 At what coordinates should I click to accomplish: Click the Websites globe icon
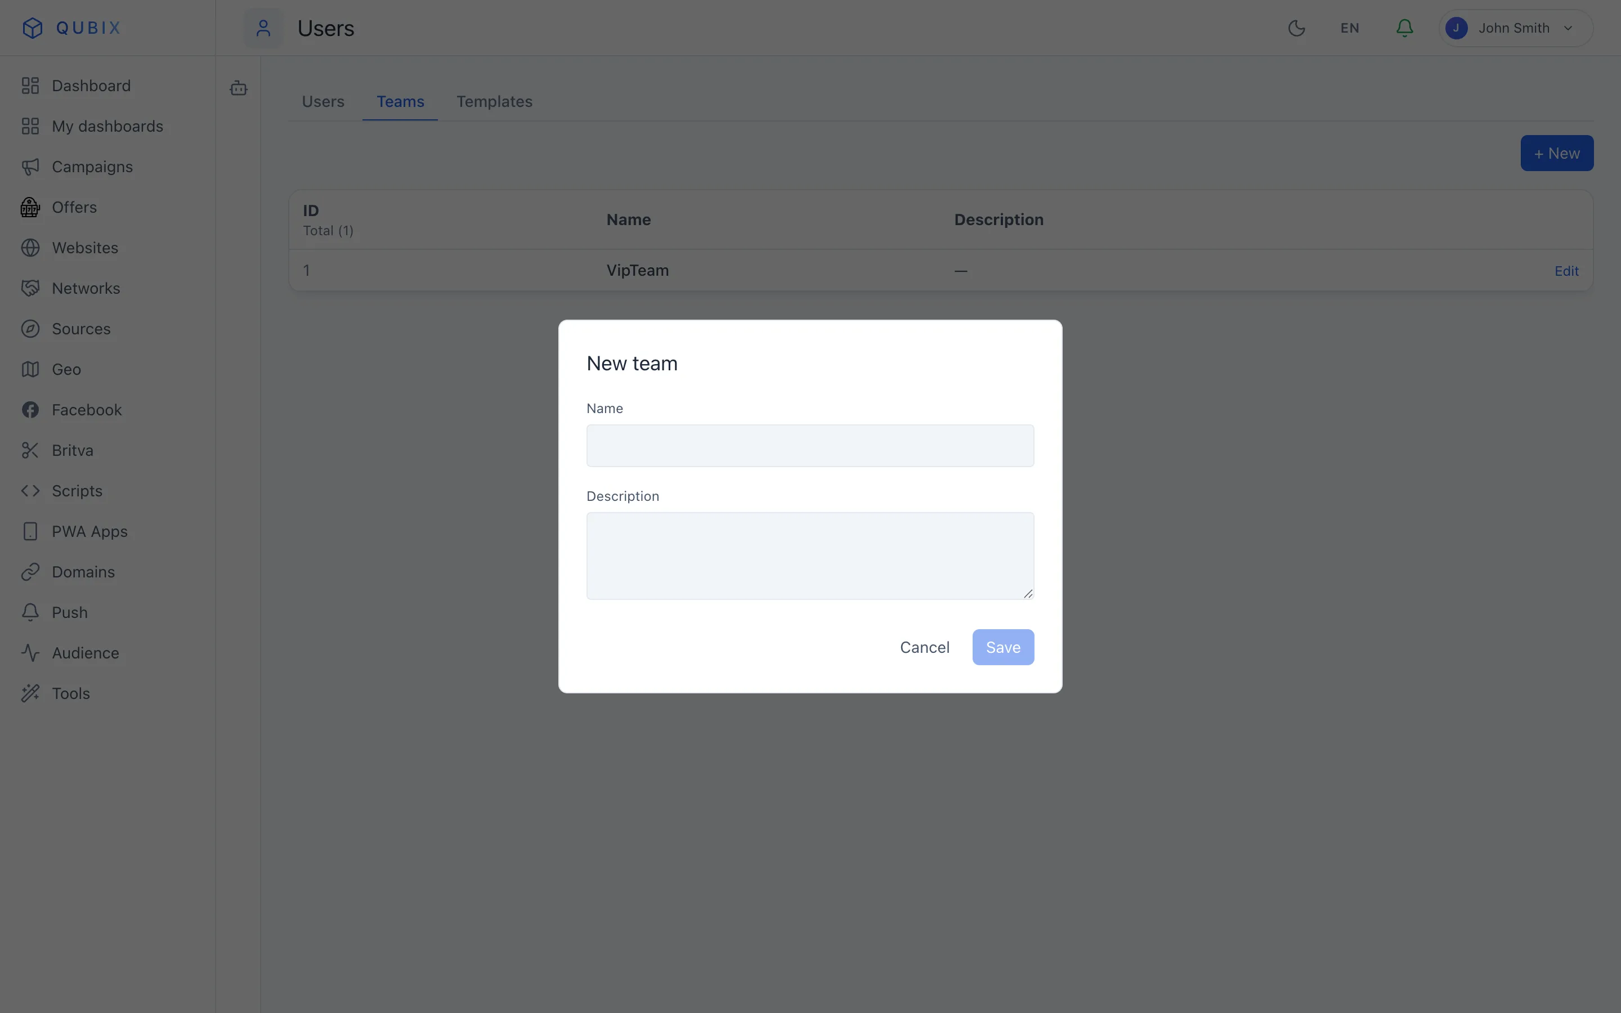coord(30,248)
